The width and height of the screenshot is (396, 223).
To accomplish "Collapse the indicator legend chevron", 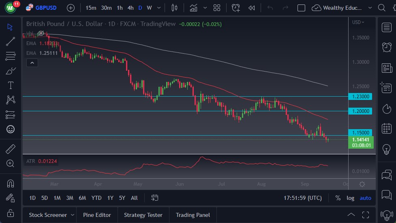I will click(x=32, y=63).
